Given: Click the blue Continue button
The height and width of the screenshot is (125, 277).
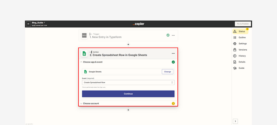Looking at the screenshot, I should click(x=128, y=94).
